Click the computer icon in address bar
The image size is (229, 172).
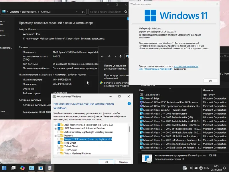tap(4, 11)
